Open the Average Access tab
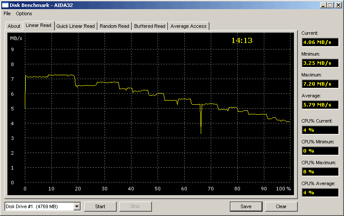The image size is (344, 216). click(x=189, y=26)
